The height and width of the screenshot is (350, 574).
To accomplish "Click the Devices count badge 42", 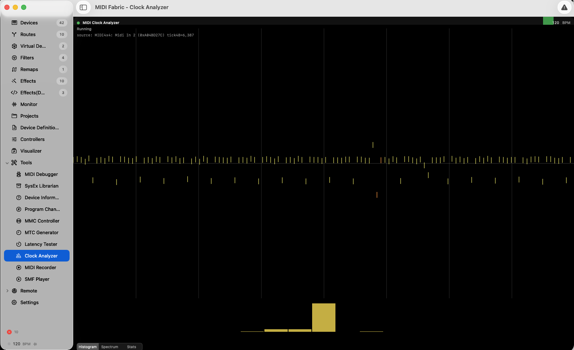I will (x=62, y=23).
